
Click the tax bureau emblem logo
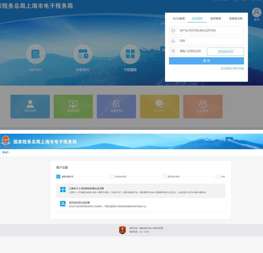click(6, 141)
